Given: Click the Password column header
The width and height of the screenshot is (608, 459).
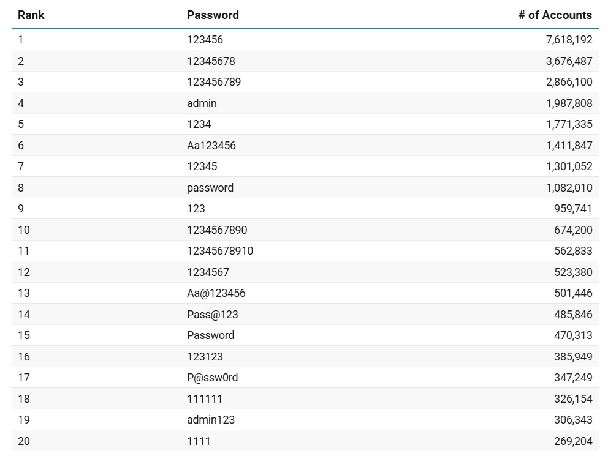Looking at the screenshot, I should coord(213,15).
